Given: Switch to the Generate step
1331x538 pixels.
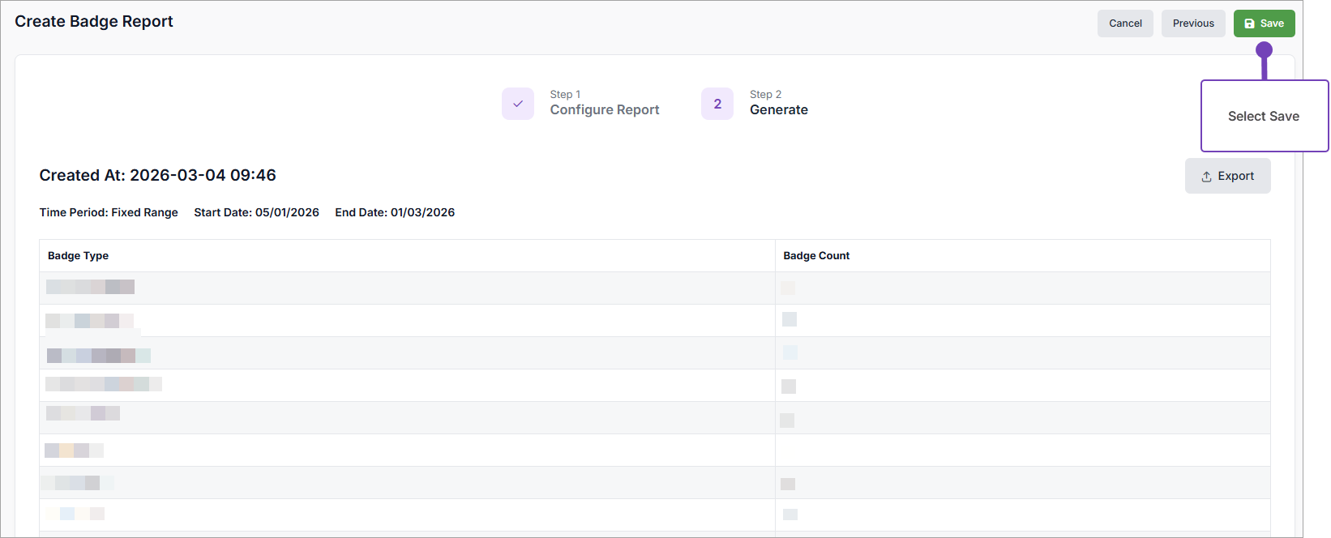Looking at the screenshot, I should [778, 109].
